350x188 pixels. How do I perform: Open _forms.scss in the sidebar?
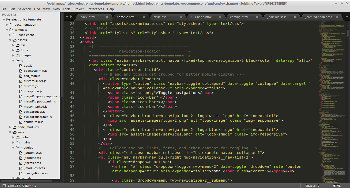[32, 163]
